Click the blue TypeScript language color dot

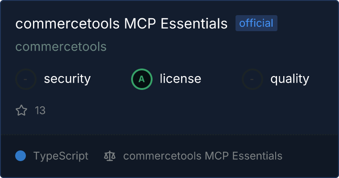(21, 156)
